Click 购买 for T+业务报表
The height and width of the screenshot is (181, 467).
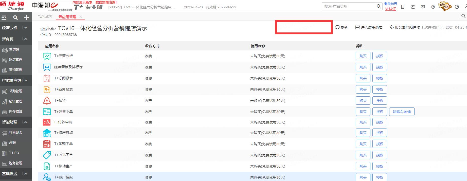click(x=363, y=89)
